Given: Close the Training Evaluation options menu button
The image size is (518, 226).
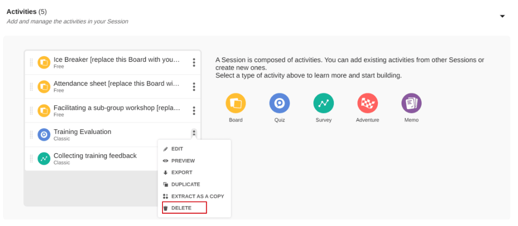Looking at the screenshot, I should pyautogui.click(x=194, y=134).
